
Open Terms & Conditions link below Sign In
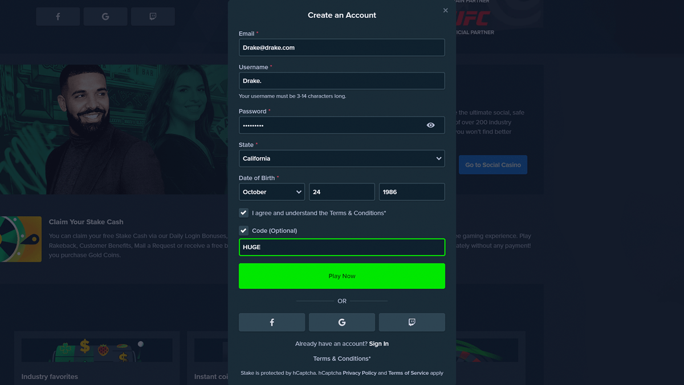pos(342,359)
